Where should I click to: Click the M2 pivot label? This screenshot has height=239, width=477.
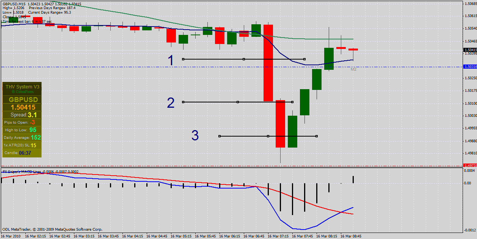(353, 69)
